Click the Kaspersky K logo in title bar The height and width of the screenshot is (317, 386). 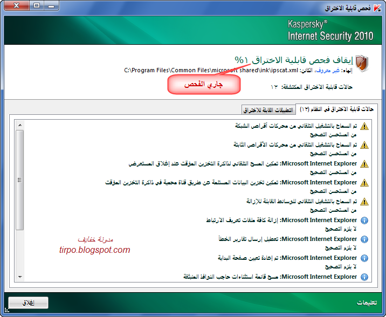coord(377,8)
